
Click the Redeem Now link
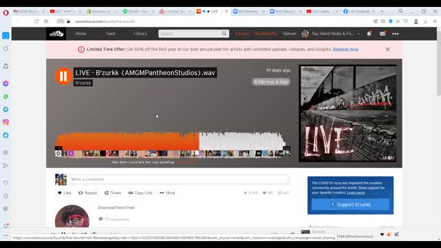[x=345, y=49]
